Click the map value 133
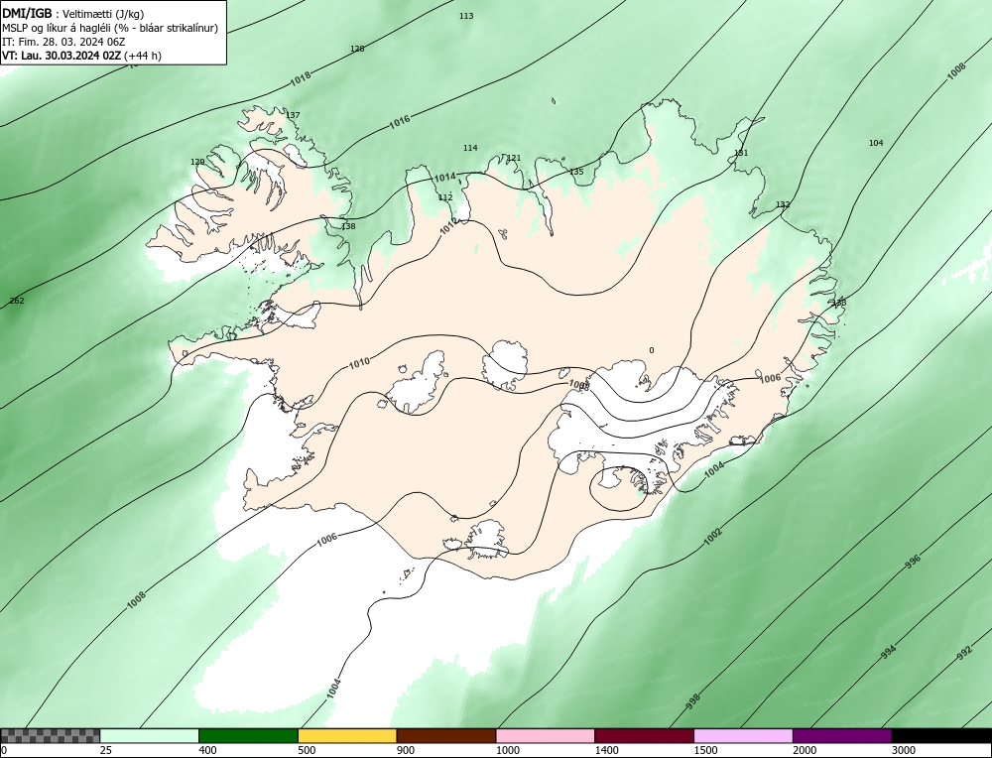Screen dimensions: 992x758 pos(839,303)
